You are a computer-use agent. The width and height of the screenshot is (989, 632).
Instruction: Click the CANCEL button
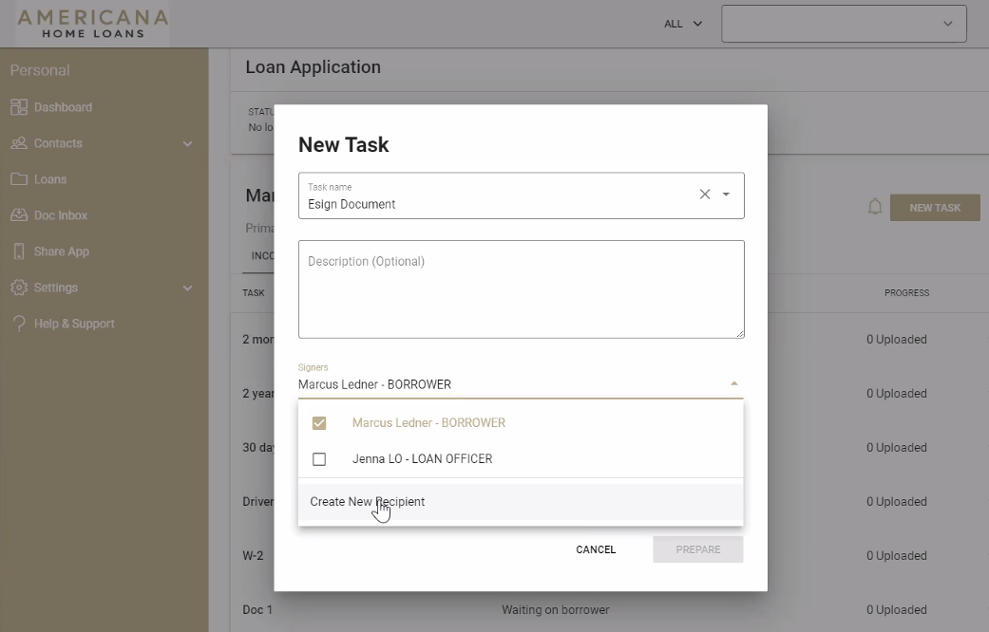(x=596, y=549)
